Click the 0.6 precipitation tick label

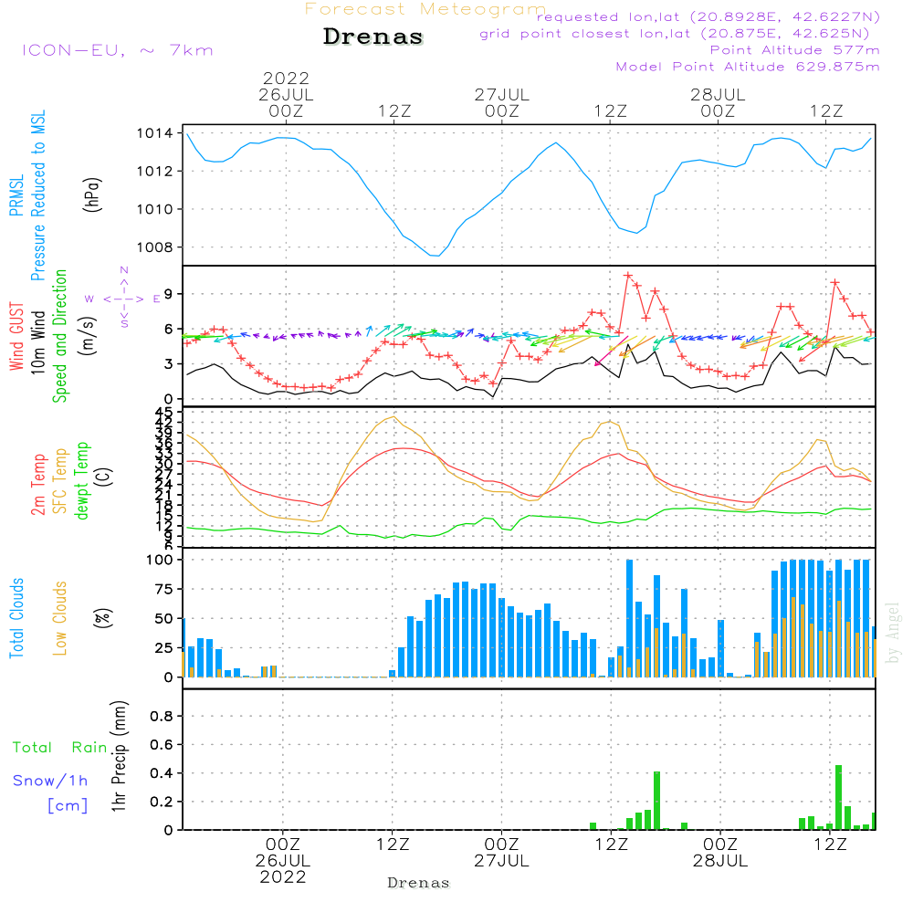point(162,745)
